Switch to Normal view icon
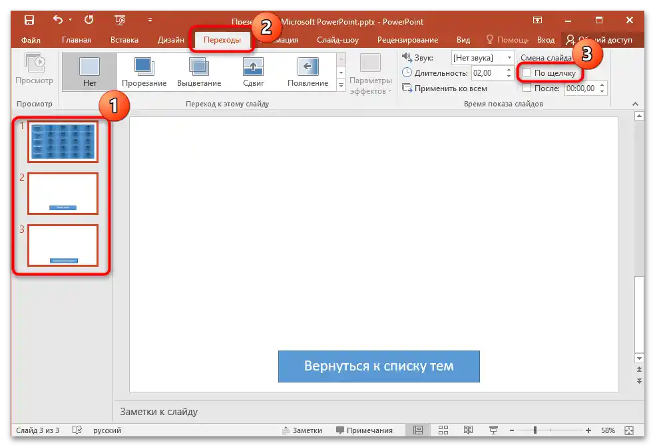This screenshot has height=447, width=655. tap(418, 430)
